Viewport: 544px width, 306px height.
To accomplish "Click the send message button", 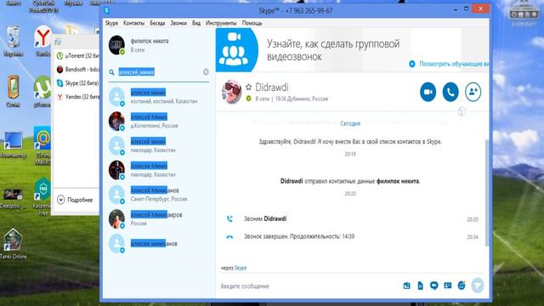I will (478, 286).
